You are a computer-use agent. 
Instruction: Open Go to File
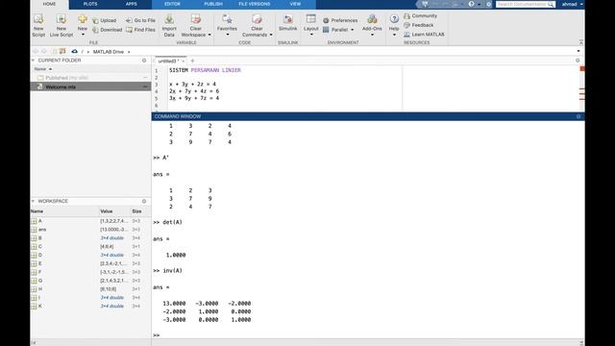click(x=140, y=20)
